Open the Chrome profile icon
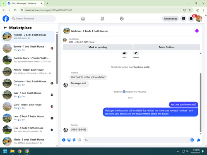The height and width of the screenshot is (155, 207). pyautogui.click(x=197, y=10)
